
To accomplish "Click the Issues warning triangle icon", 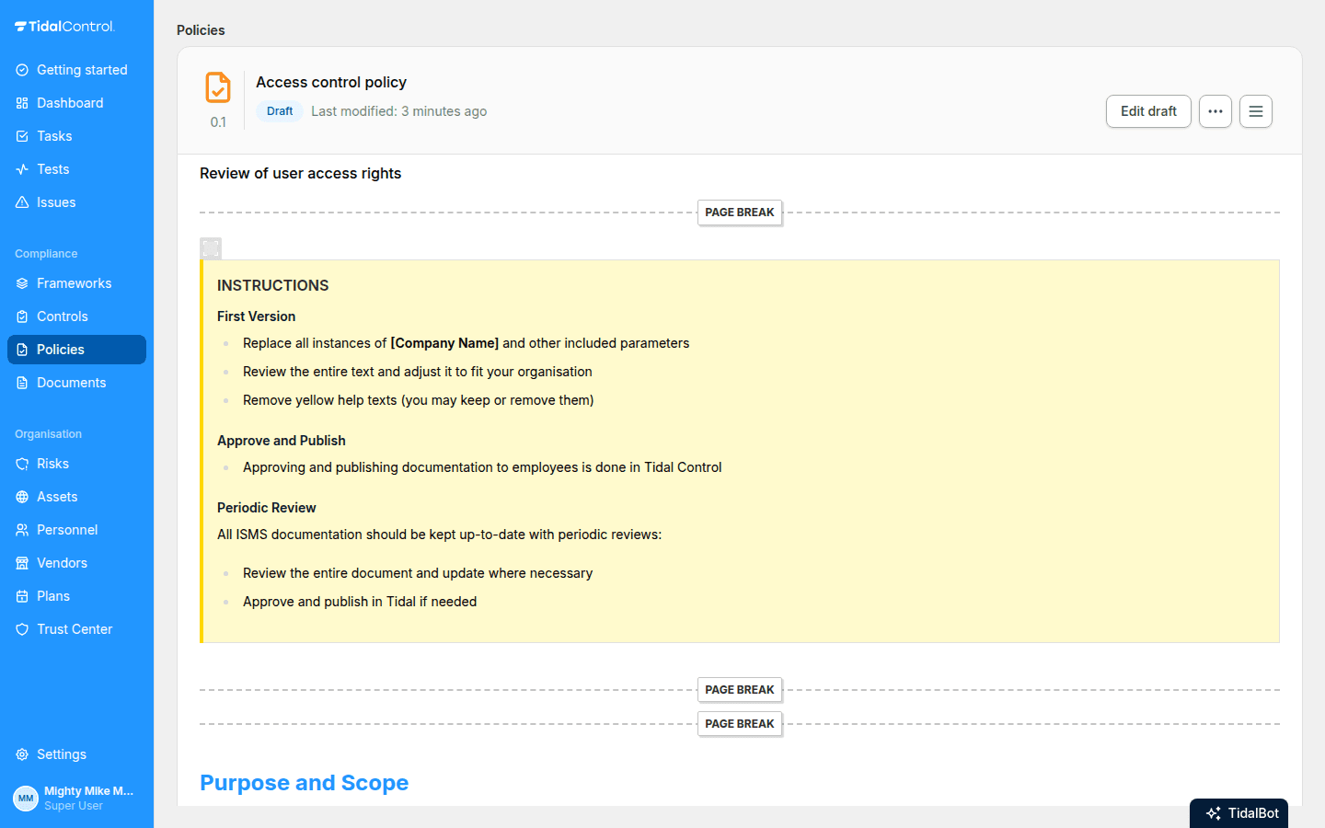I will [22, 202].
